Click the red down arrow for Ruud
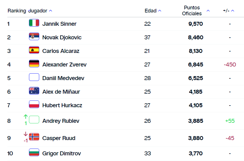244x161 pixels. [x=26, y=134]
